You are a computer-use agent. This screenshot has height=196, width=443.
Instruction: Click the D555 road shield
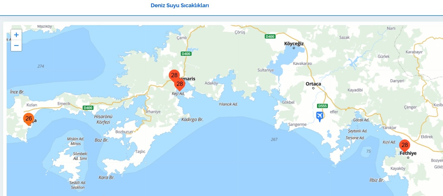click(322, 106)
